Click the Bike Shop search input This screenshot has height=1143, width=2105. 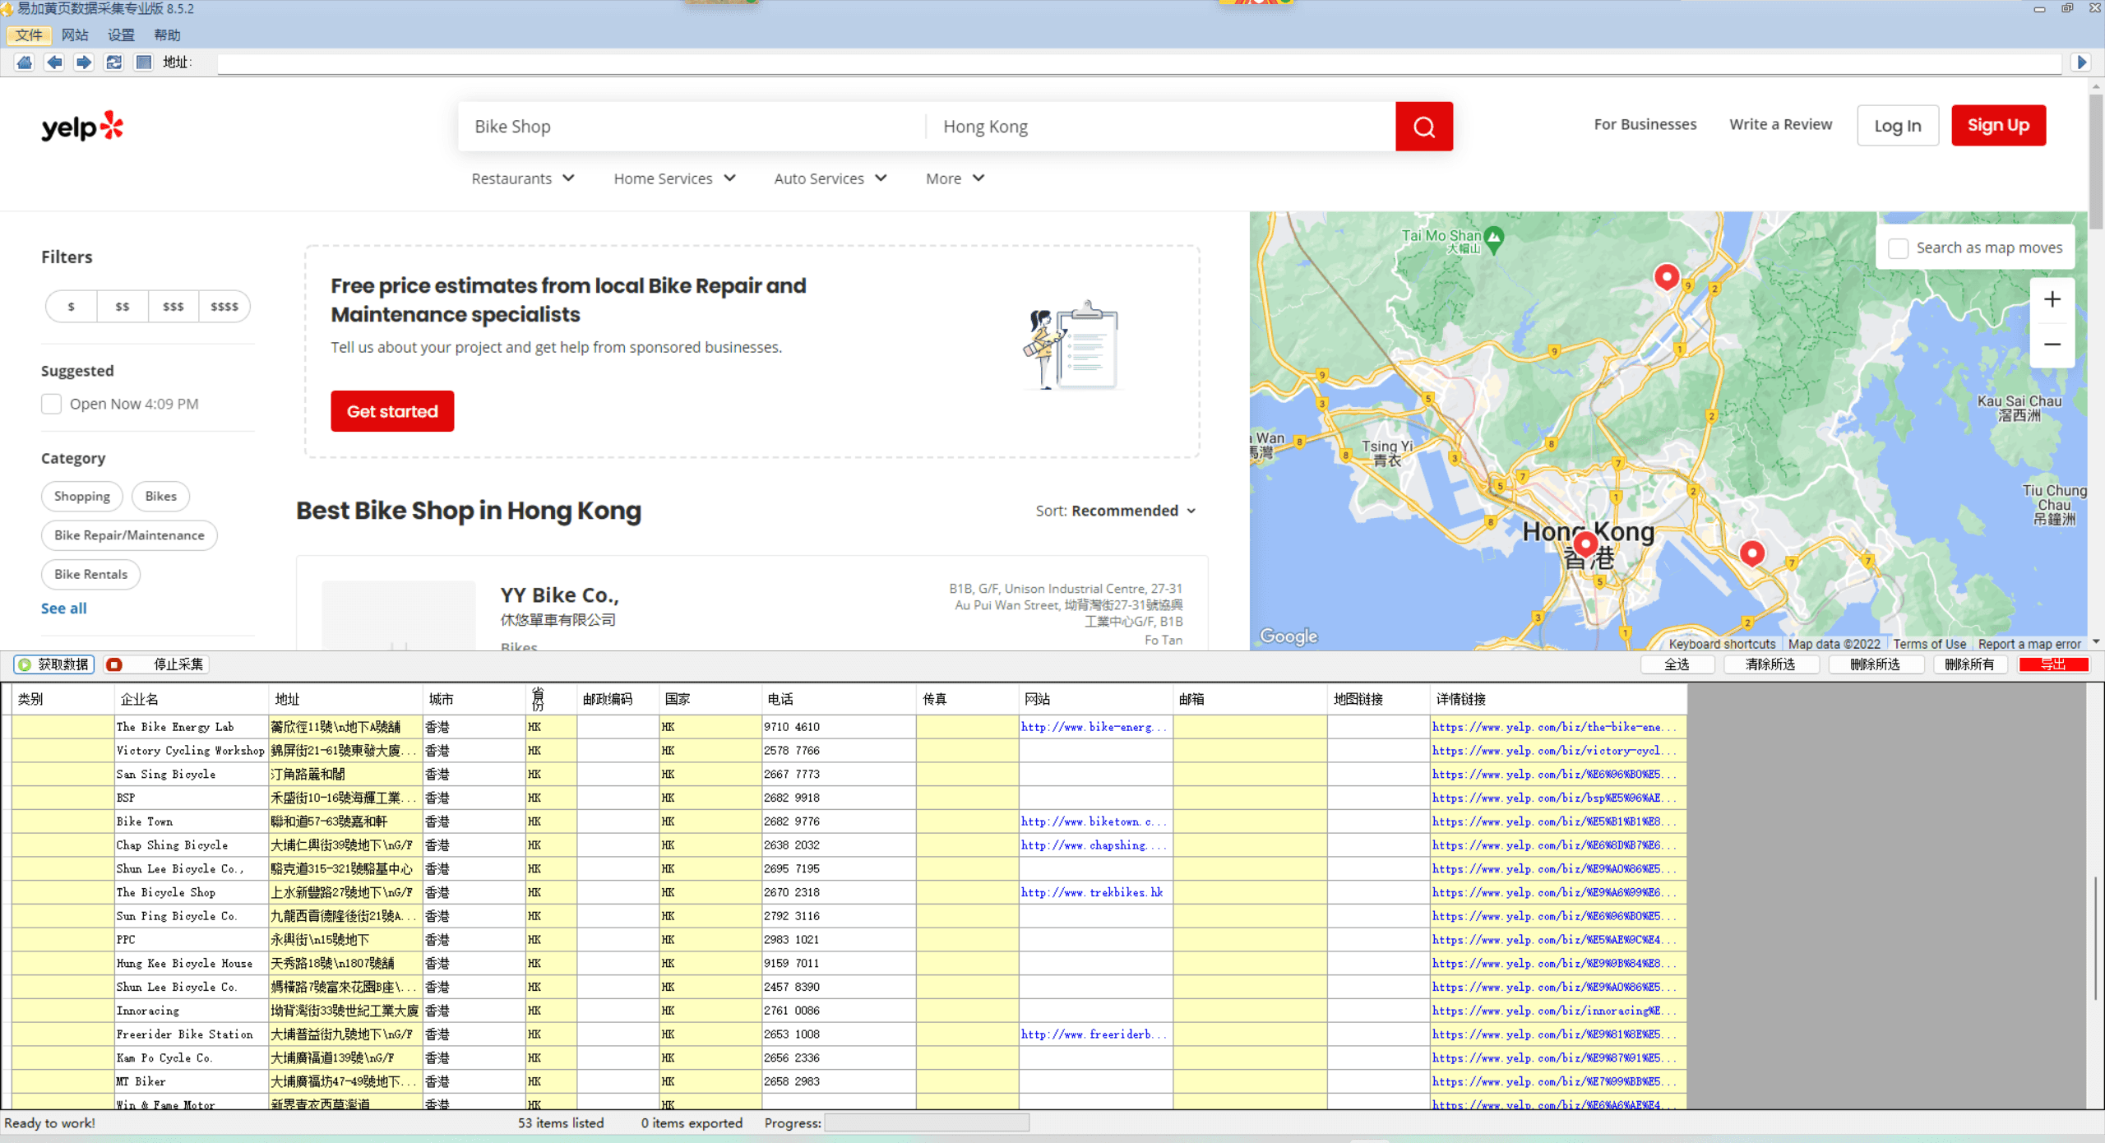coord(691,127)
